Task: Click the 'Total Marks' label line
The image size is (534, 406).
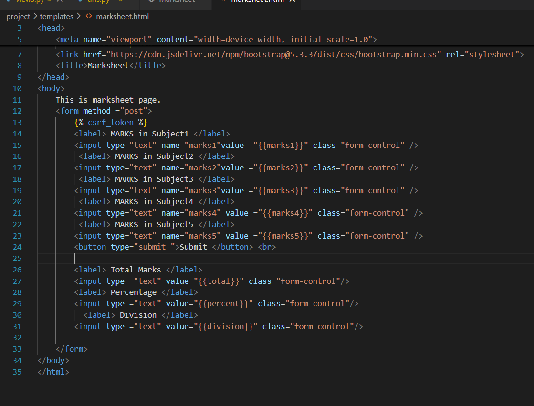Action: (138, 270)
